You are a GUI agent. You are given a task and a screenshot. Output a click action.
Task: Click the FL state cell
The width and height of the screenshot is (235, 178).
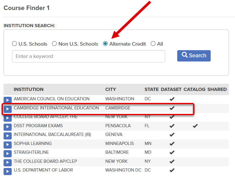click(x=147, y=126)
